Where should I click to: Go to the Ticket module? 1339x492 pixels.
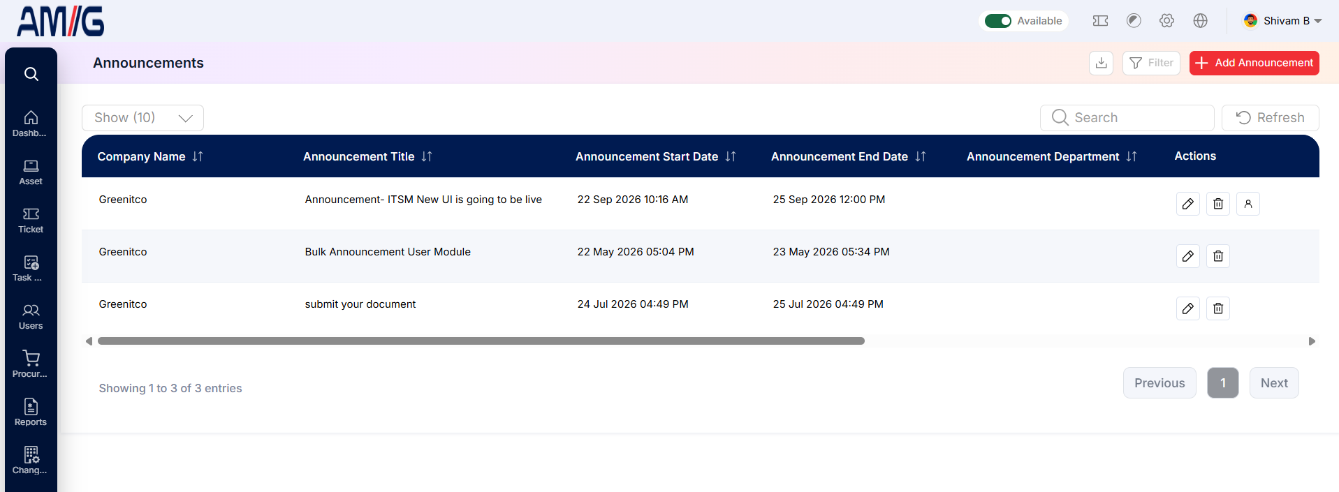pos(31,220)
